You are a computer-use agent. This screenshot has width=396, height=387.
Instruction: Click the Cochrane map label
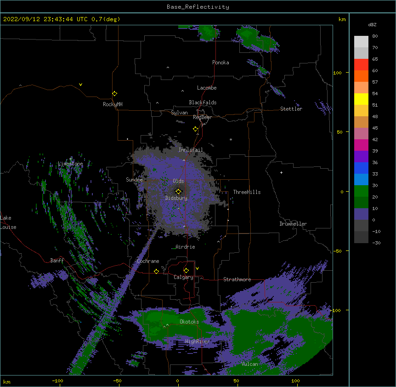pos(148,261)
